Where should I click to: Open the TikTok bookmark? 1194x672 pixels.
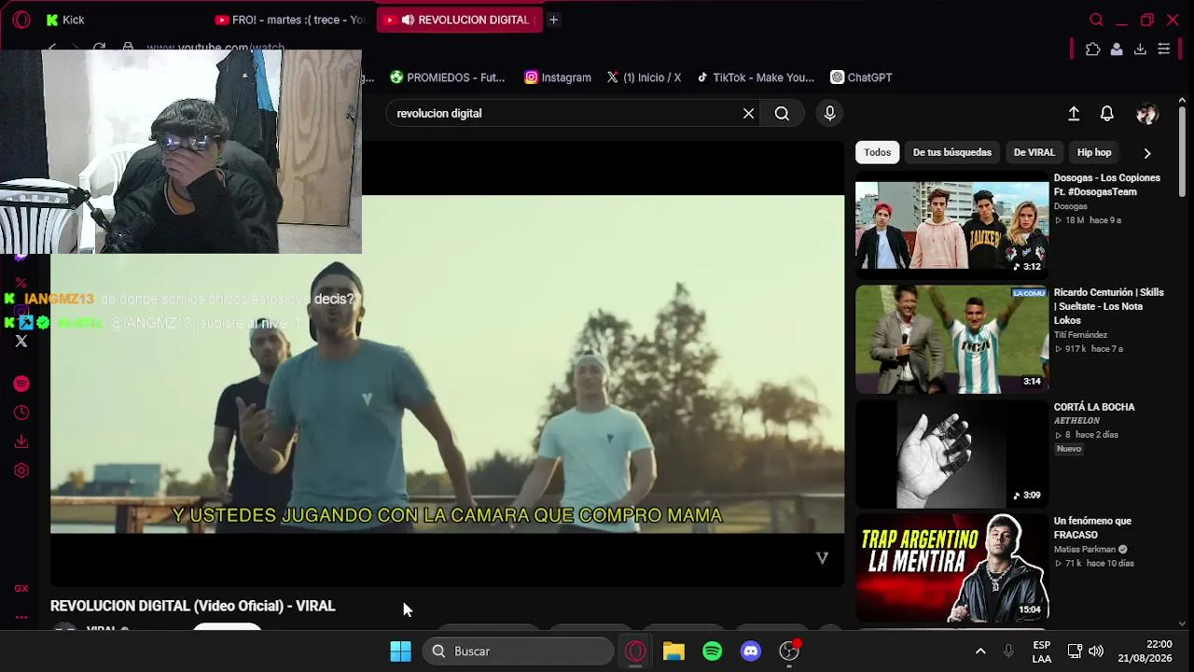pos(756,77)
